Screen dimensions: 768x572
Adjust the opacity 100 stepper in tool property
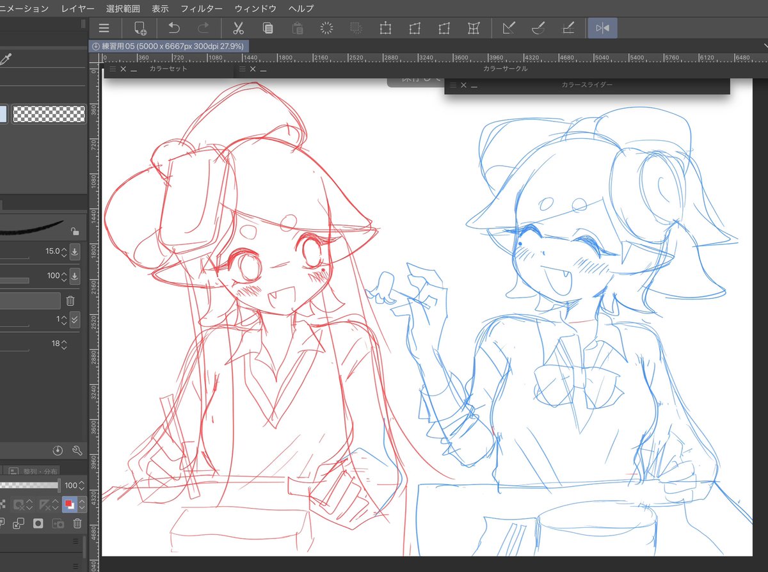click(64, 276)
